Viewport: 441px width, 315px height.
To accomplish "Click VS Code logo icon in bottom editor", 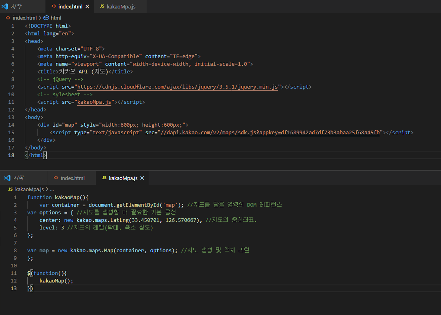I will pos(7,178).
